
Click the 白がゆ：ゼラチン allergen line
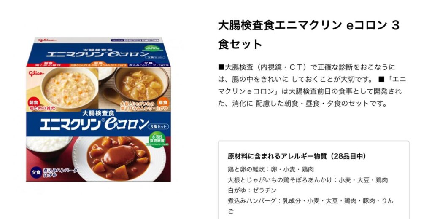point(252,190)
